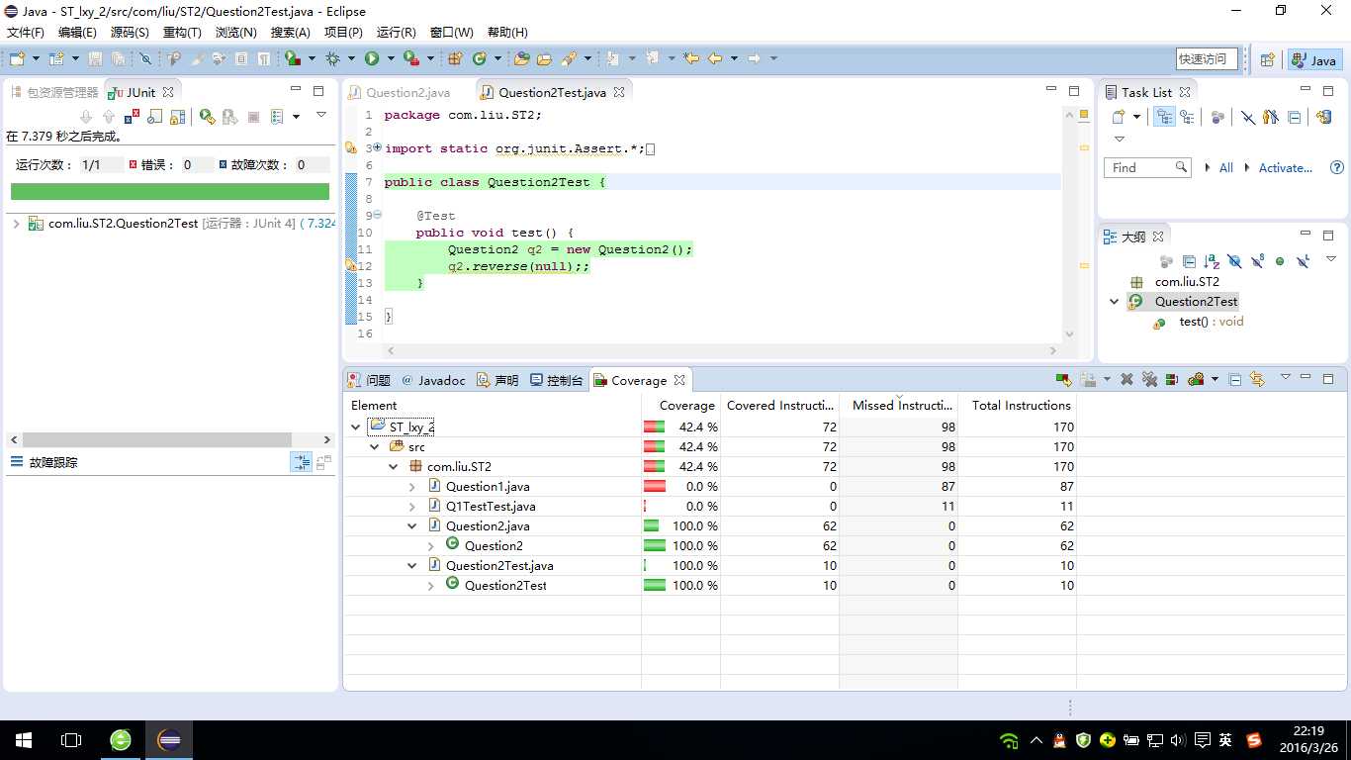Image resolution: width=1351 pixels, height=760 pixels.
Task: Toggle Categorized presentation in Task List
Action: (x=1165, y=117)
